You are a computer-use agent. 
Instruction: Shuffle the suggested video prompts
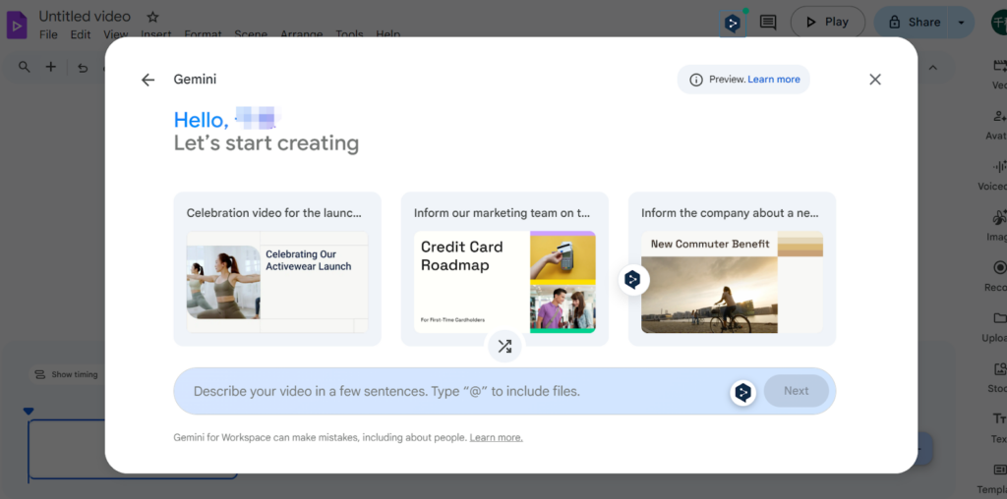pos(504,346)
